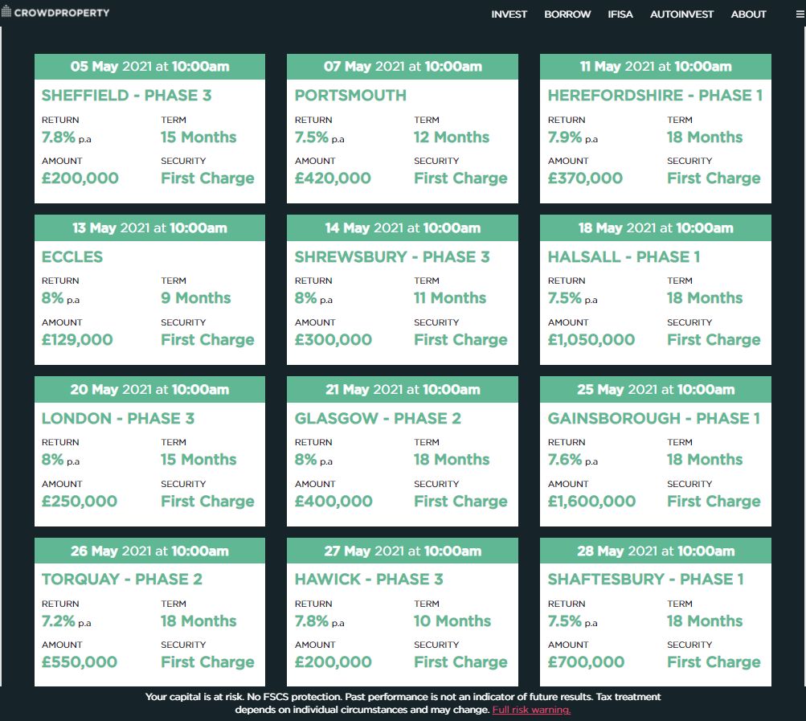Click the 05 May 2021 date header
The height and width of the screenshot is (721, 806).
click(149, 67)
